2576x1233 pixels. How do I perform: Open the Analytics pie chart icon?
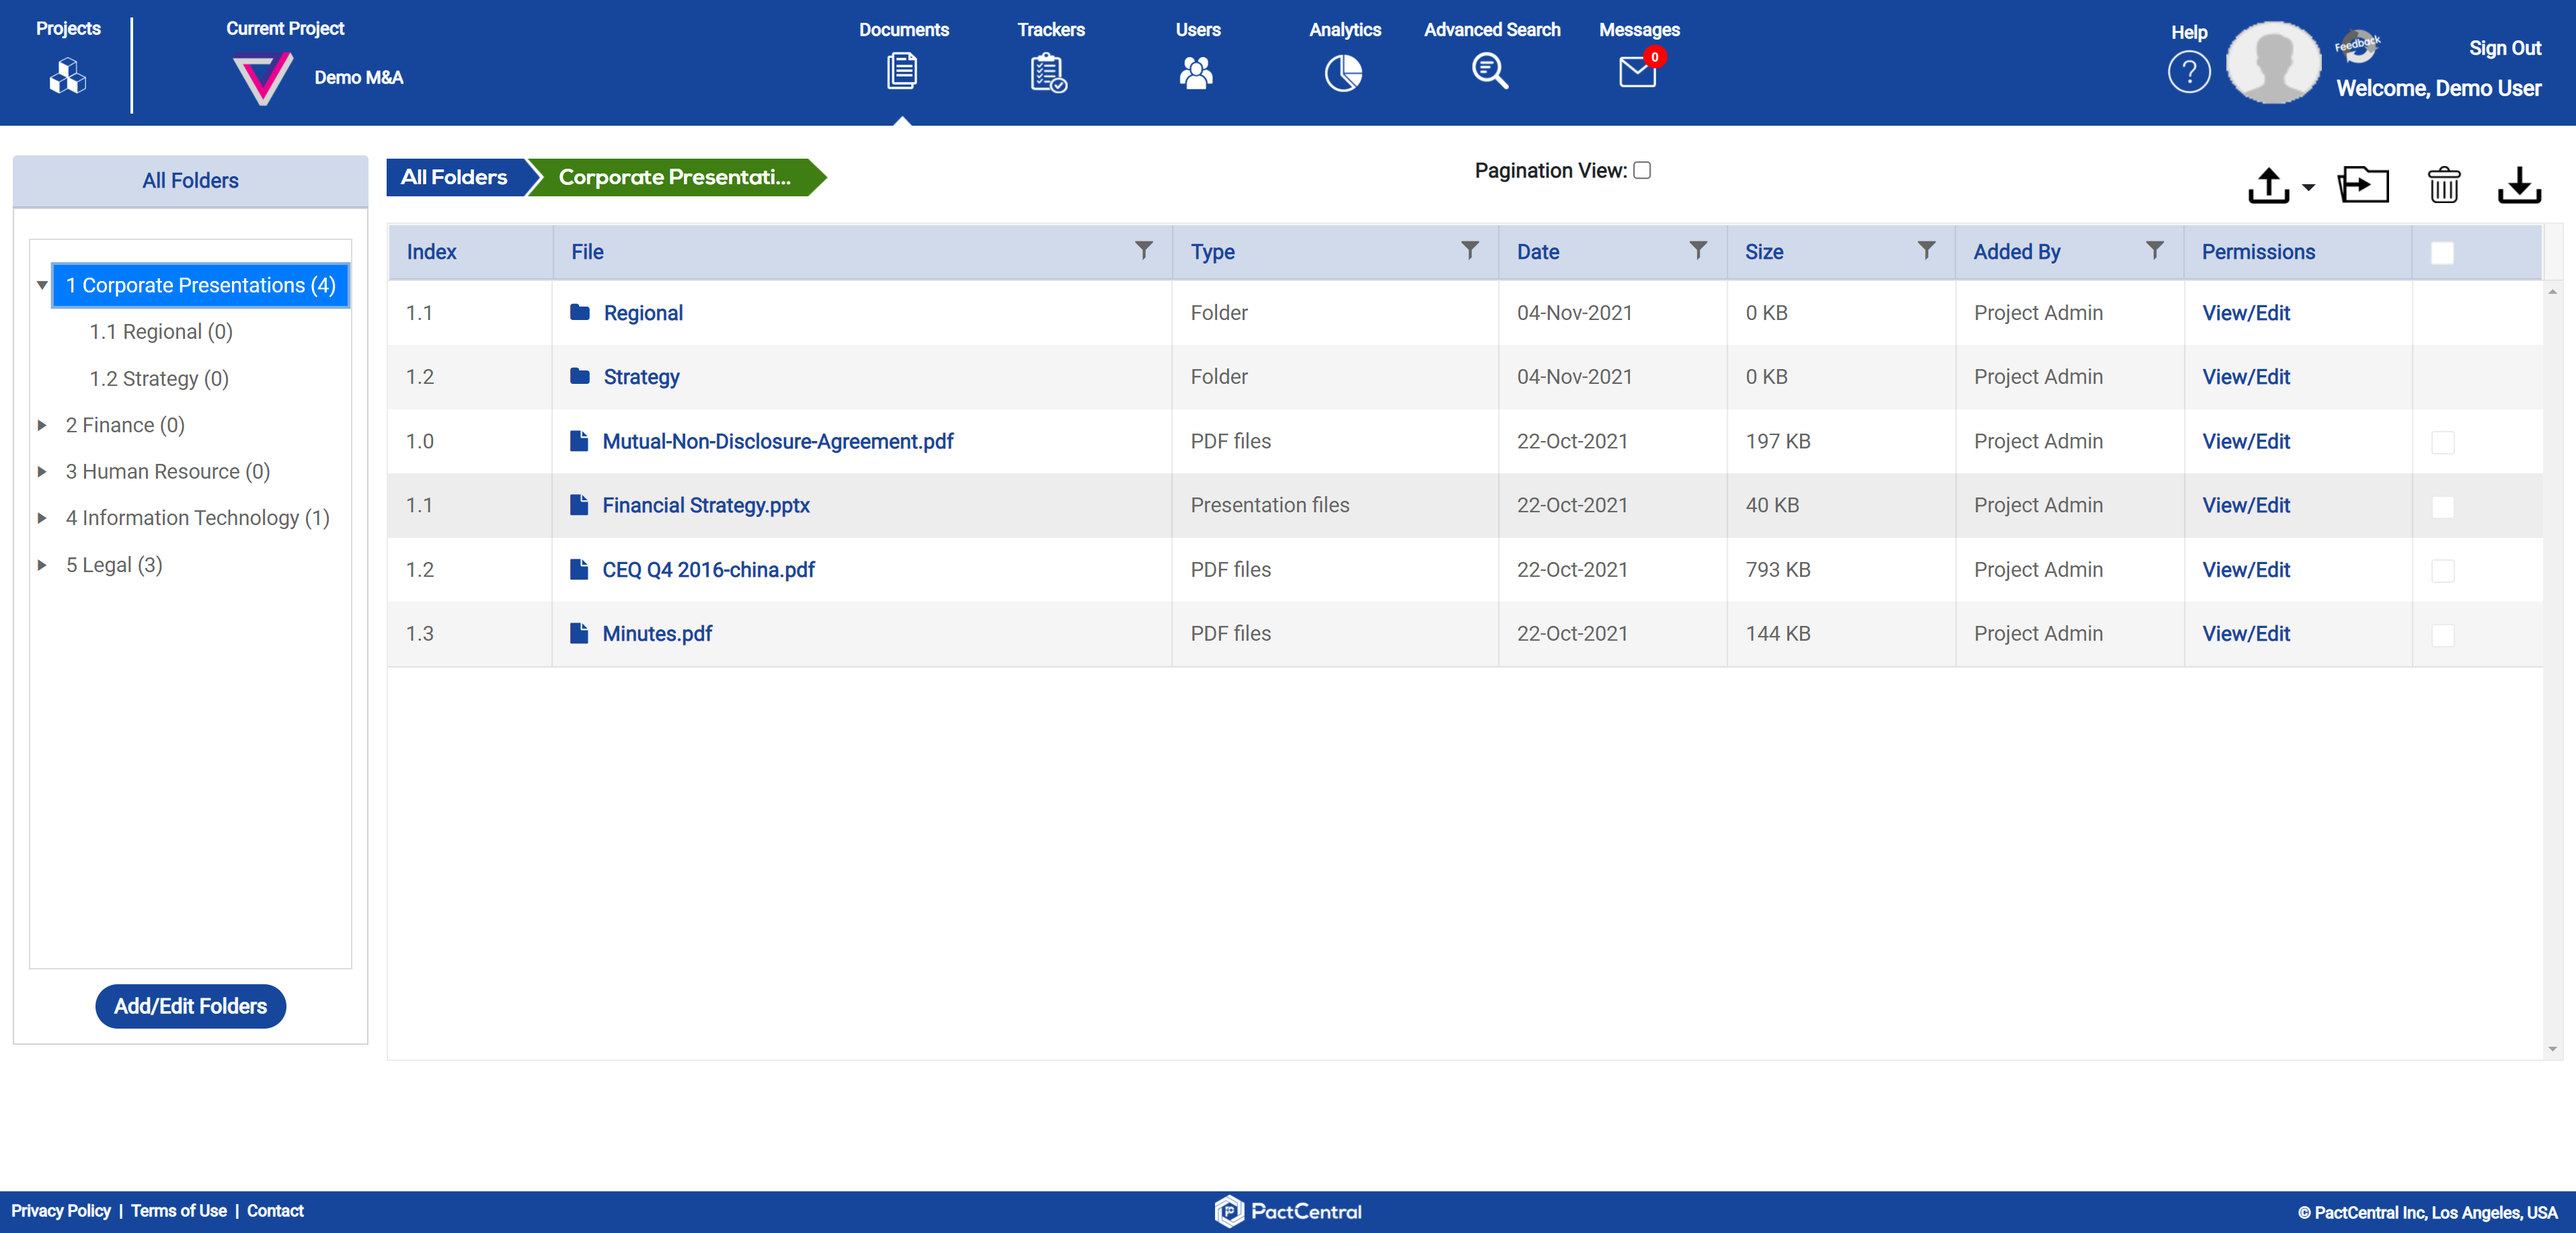(x=1343, y=72)
